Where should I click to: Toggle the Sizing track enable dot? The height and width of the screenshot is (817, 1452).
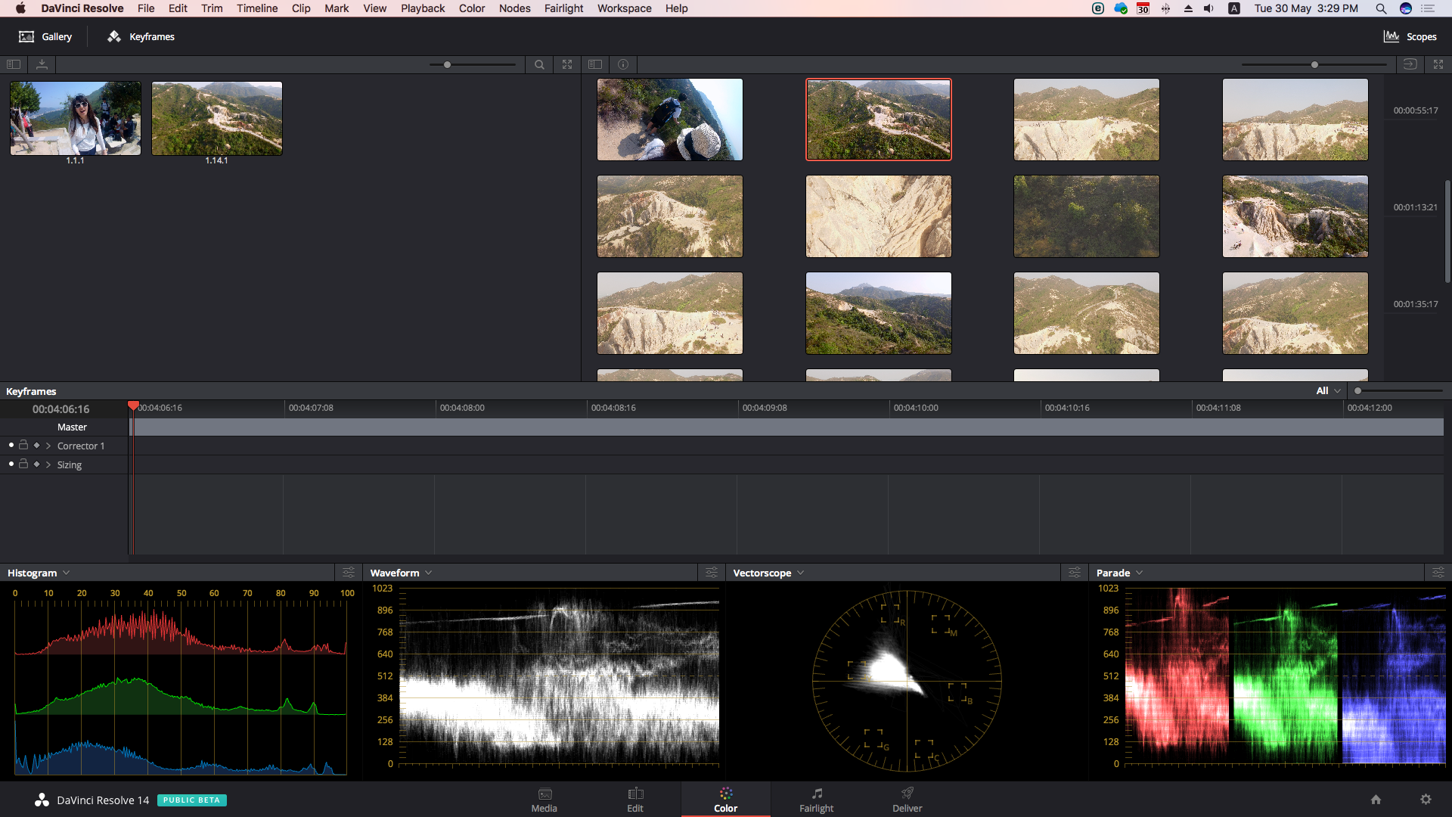coord(11,464)
